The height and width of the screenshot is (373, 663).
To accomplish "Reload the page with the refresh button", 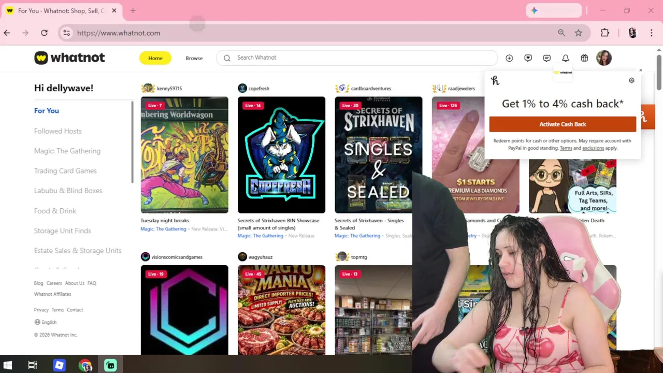I will click(44, 33).
